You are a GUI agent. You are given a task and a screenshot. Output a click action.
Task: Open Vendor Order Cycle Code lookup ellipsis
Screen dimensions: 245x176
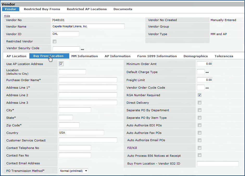point(207,88)
